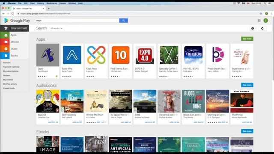Click the expo search input field
The image size is (274, 154).
pos(77,21)
